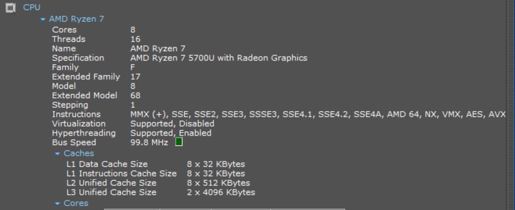
Task: Select the Specification row value
Action: coord(219,58)
